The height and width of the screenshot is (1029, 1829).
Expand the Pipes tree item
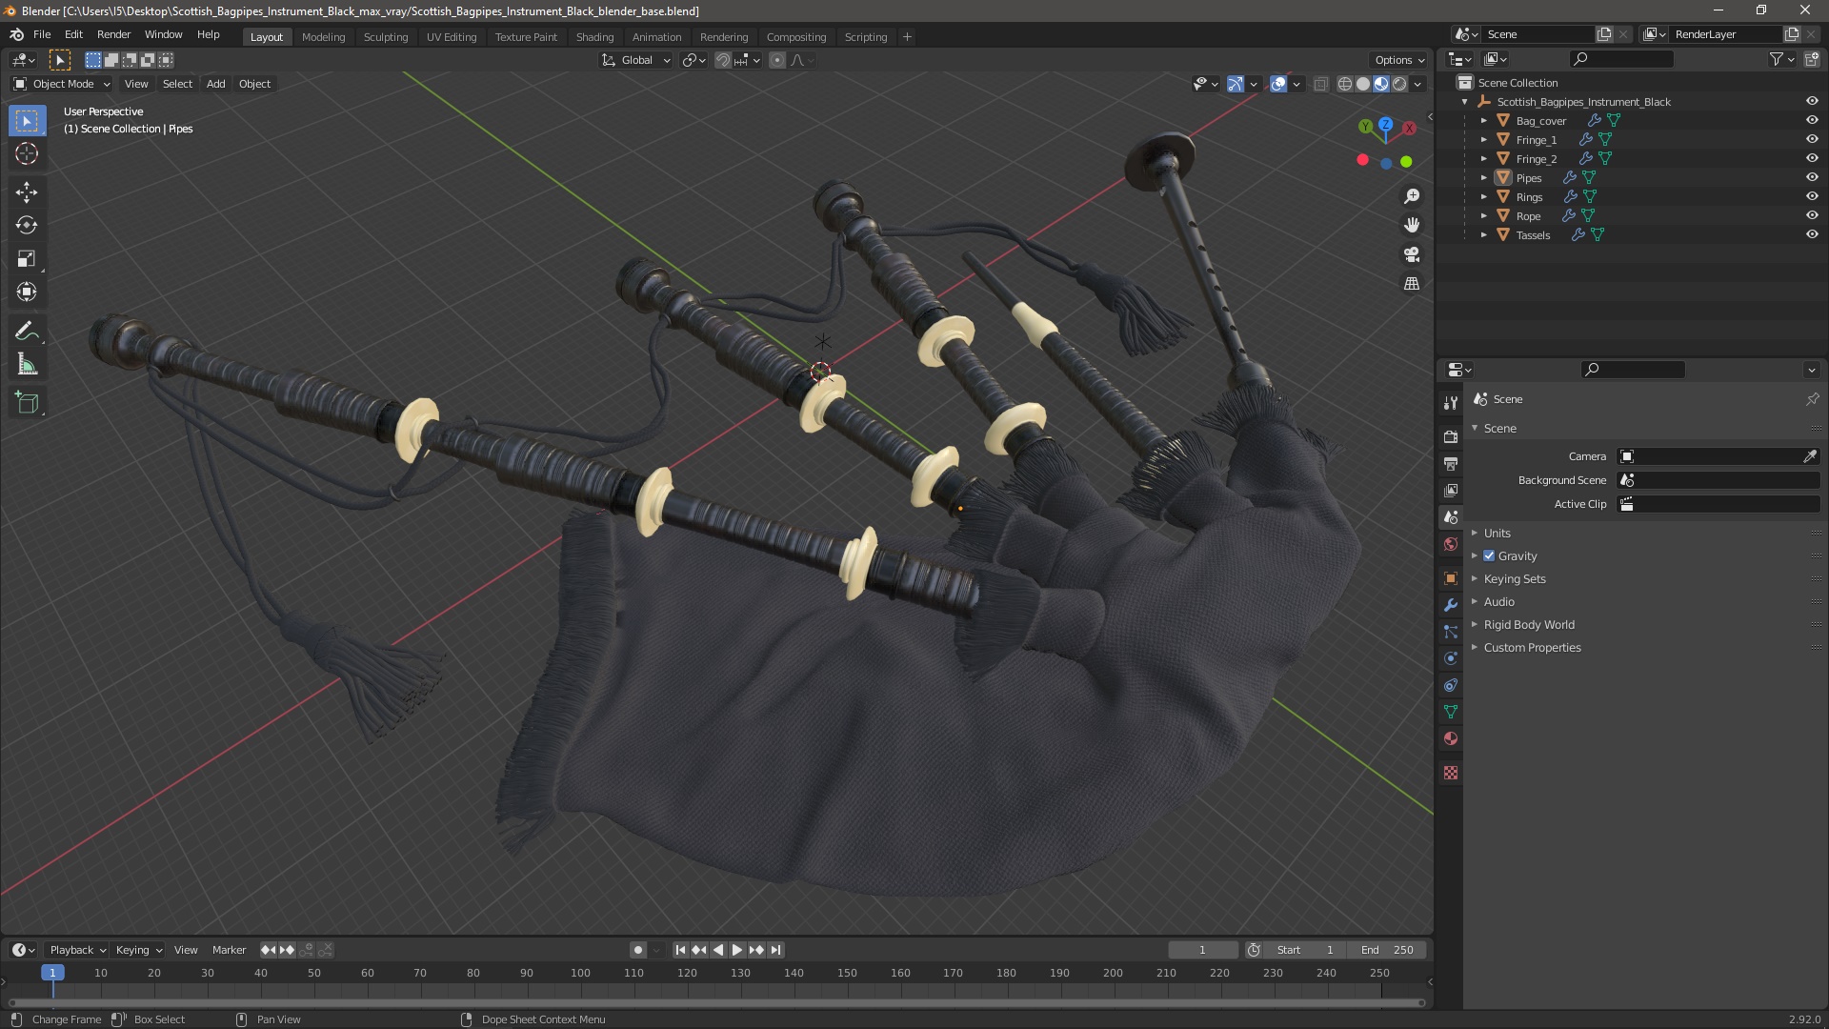[1484, 178]
